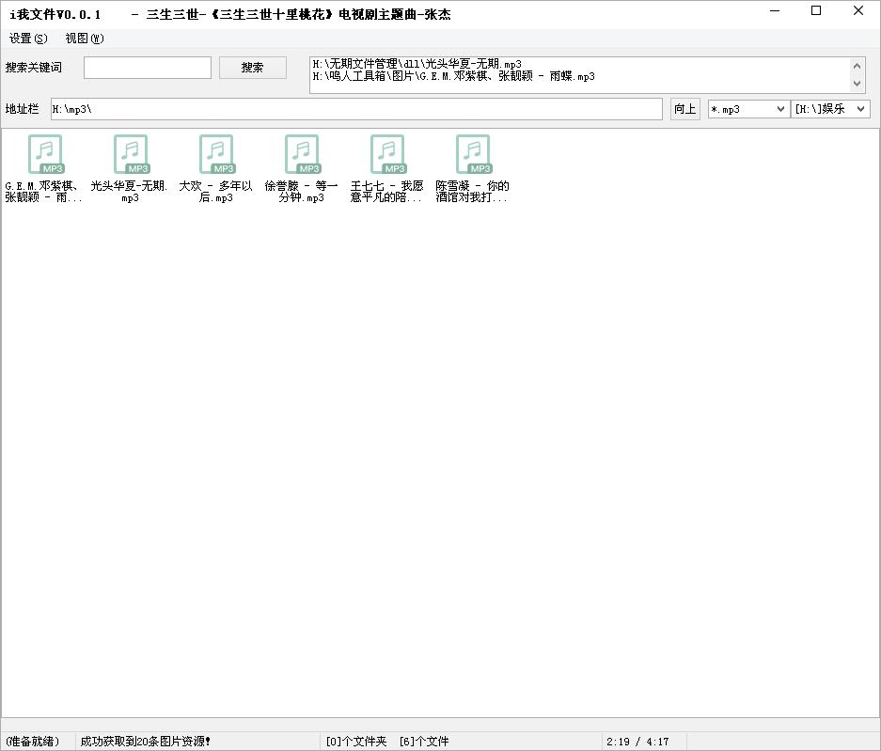This screenshot has height=751, width=881.
Task: Click the [6]个文件 status entry
Action: (424, 742)
